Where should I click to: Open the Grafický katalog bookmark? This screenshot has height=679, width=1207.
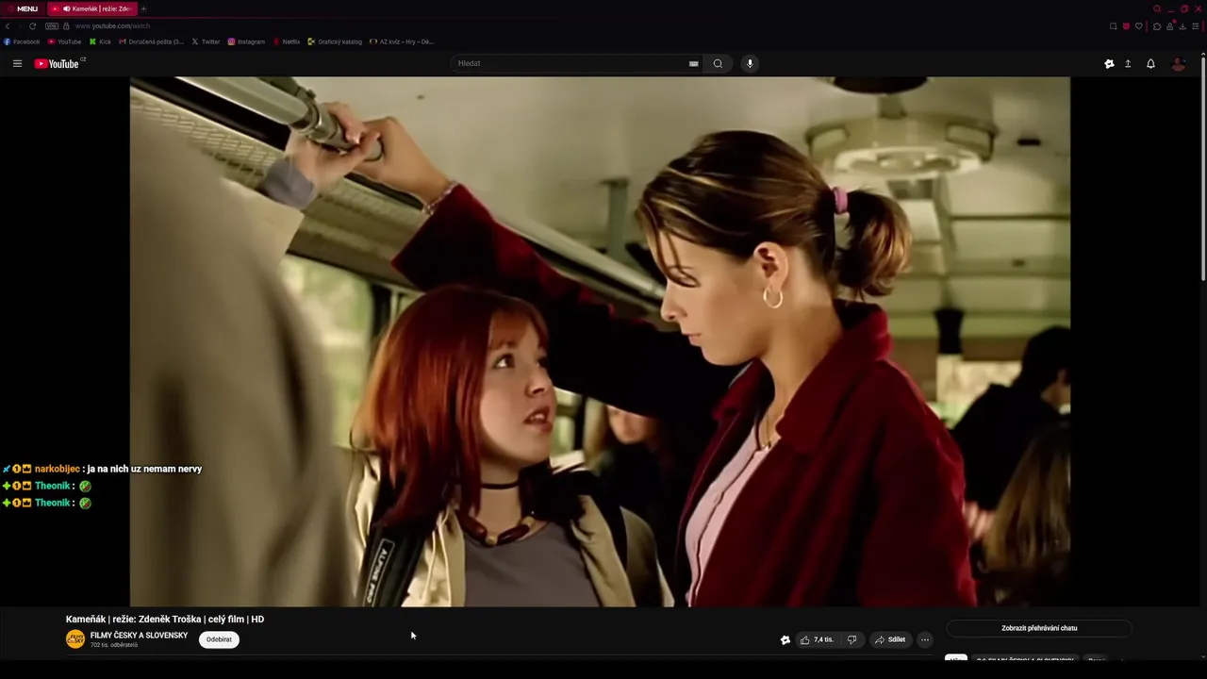pos(335,41)
